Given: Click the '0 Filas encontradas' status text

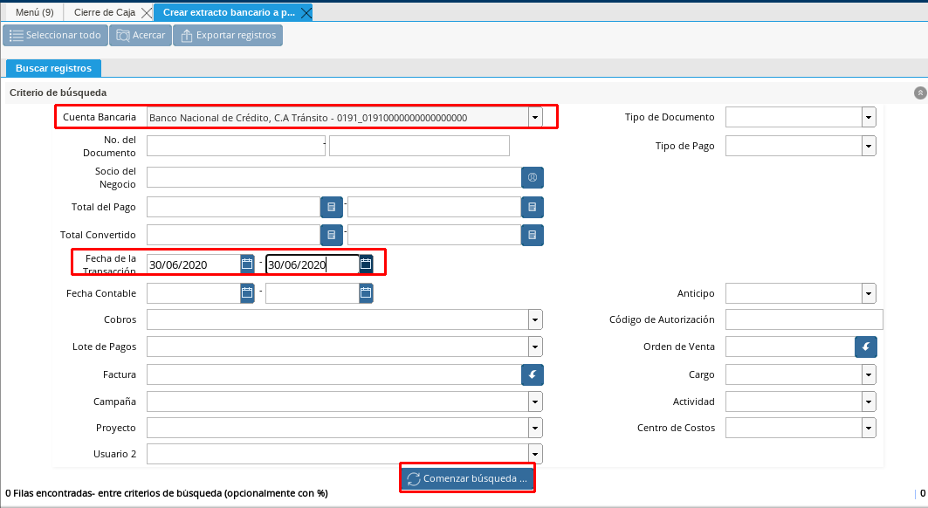Looking at the screenshot, I should 166,493.
